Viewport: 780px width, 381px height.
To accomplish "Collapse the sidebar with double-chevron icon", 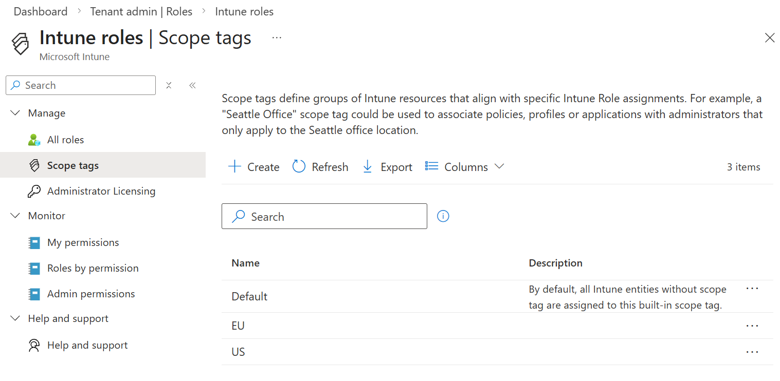I will [192, 85].
